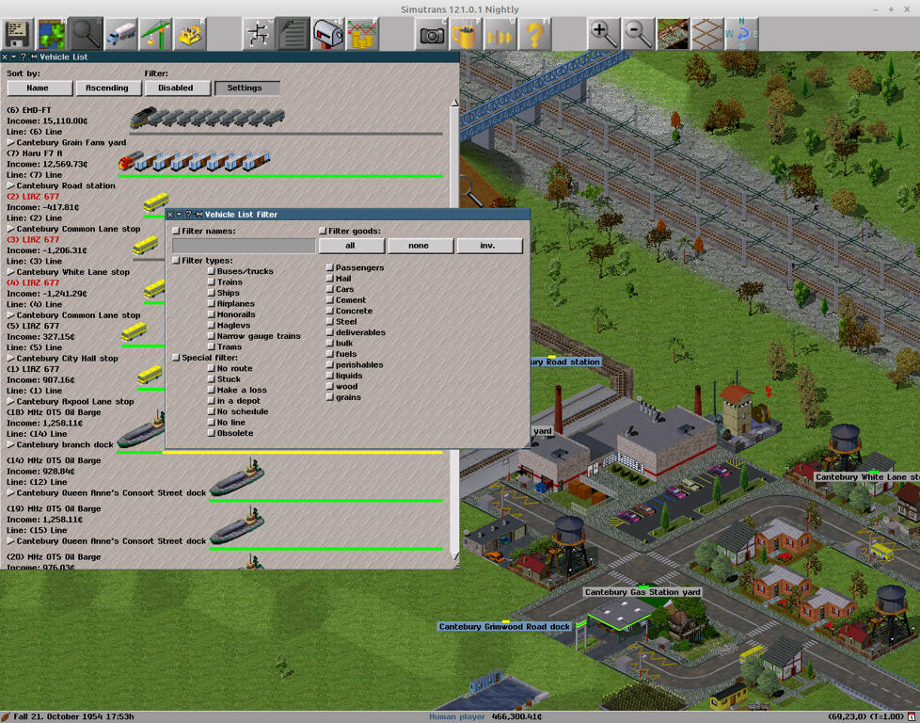Enable the Special filter checkbox
The width and height of the screenshot is (920, 723).
click(176, 357)
